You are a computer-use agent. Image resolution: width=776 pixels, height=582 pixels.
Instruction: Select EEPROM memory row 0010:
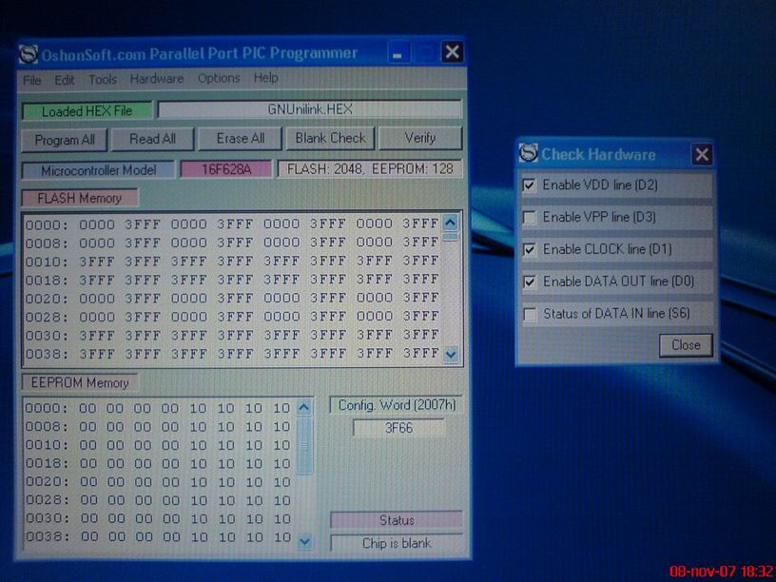pos(157,445)
